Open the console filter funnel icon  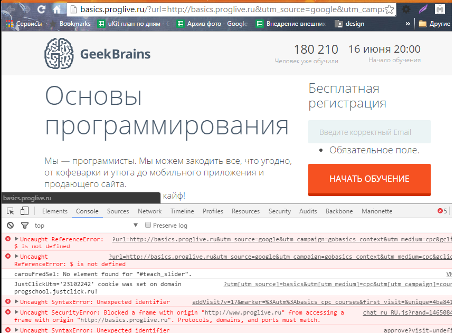[25, 226]
